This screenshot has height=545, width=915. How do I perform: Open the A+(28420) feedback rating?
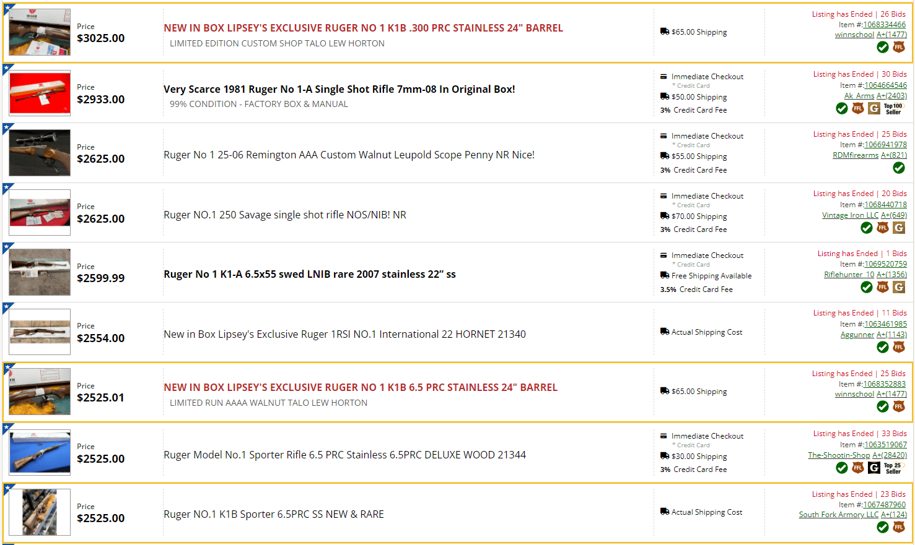click(x=890, y=455)
